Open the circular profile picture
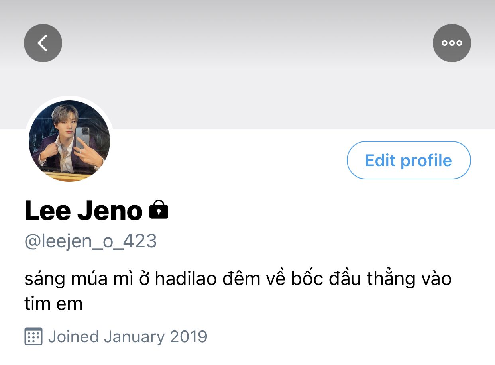 click(69, 141)
